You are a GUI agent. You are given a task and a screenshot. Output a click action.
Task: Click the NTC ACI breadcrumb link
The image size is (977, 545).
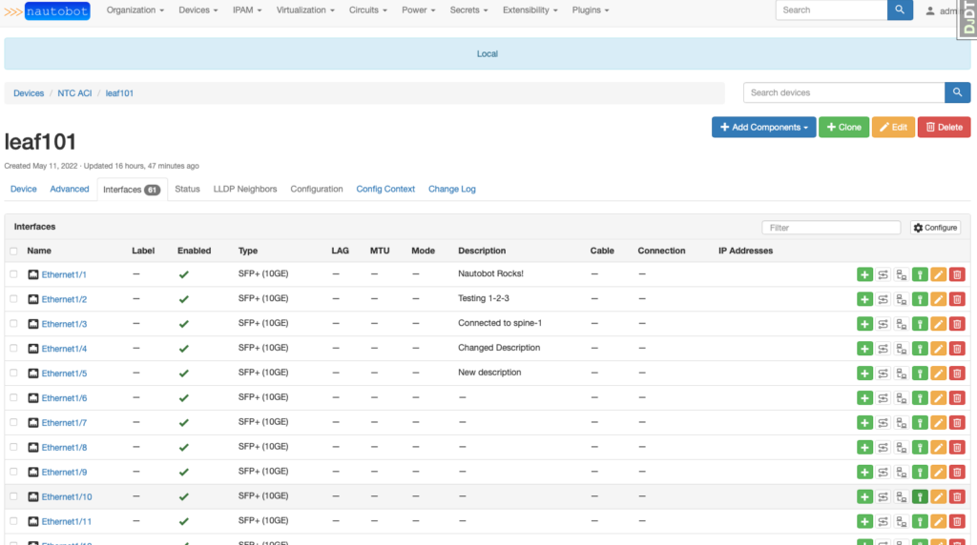(74, 93)
